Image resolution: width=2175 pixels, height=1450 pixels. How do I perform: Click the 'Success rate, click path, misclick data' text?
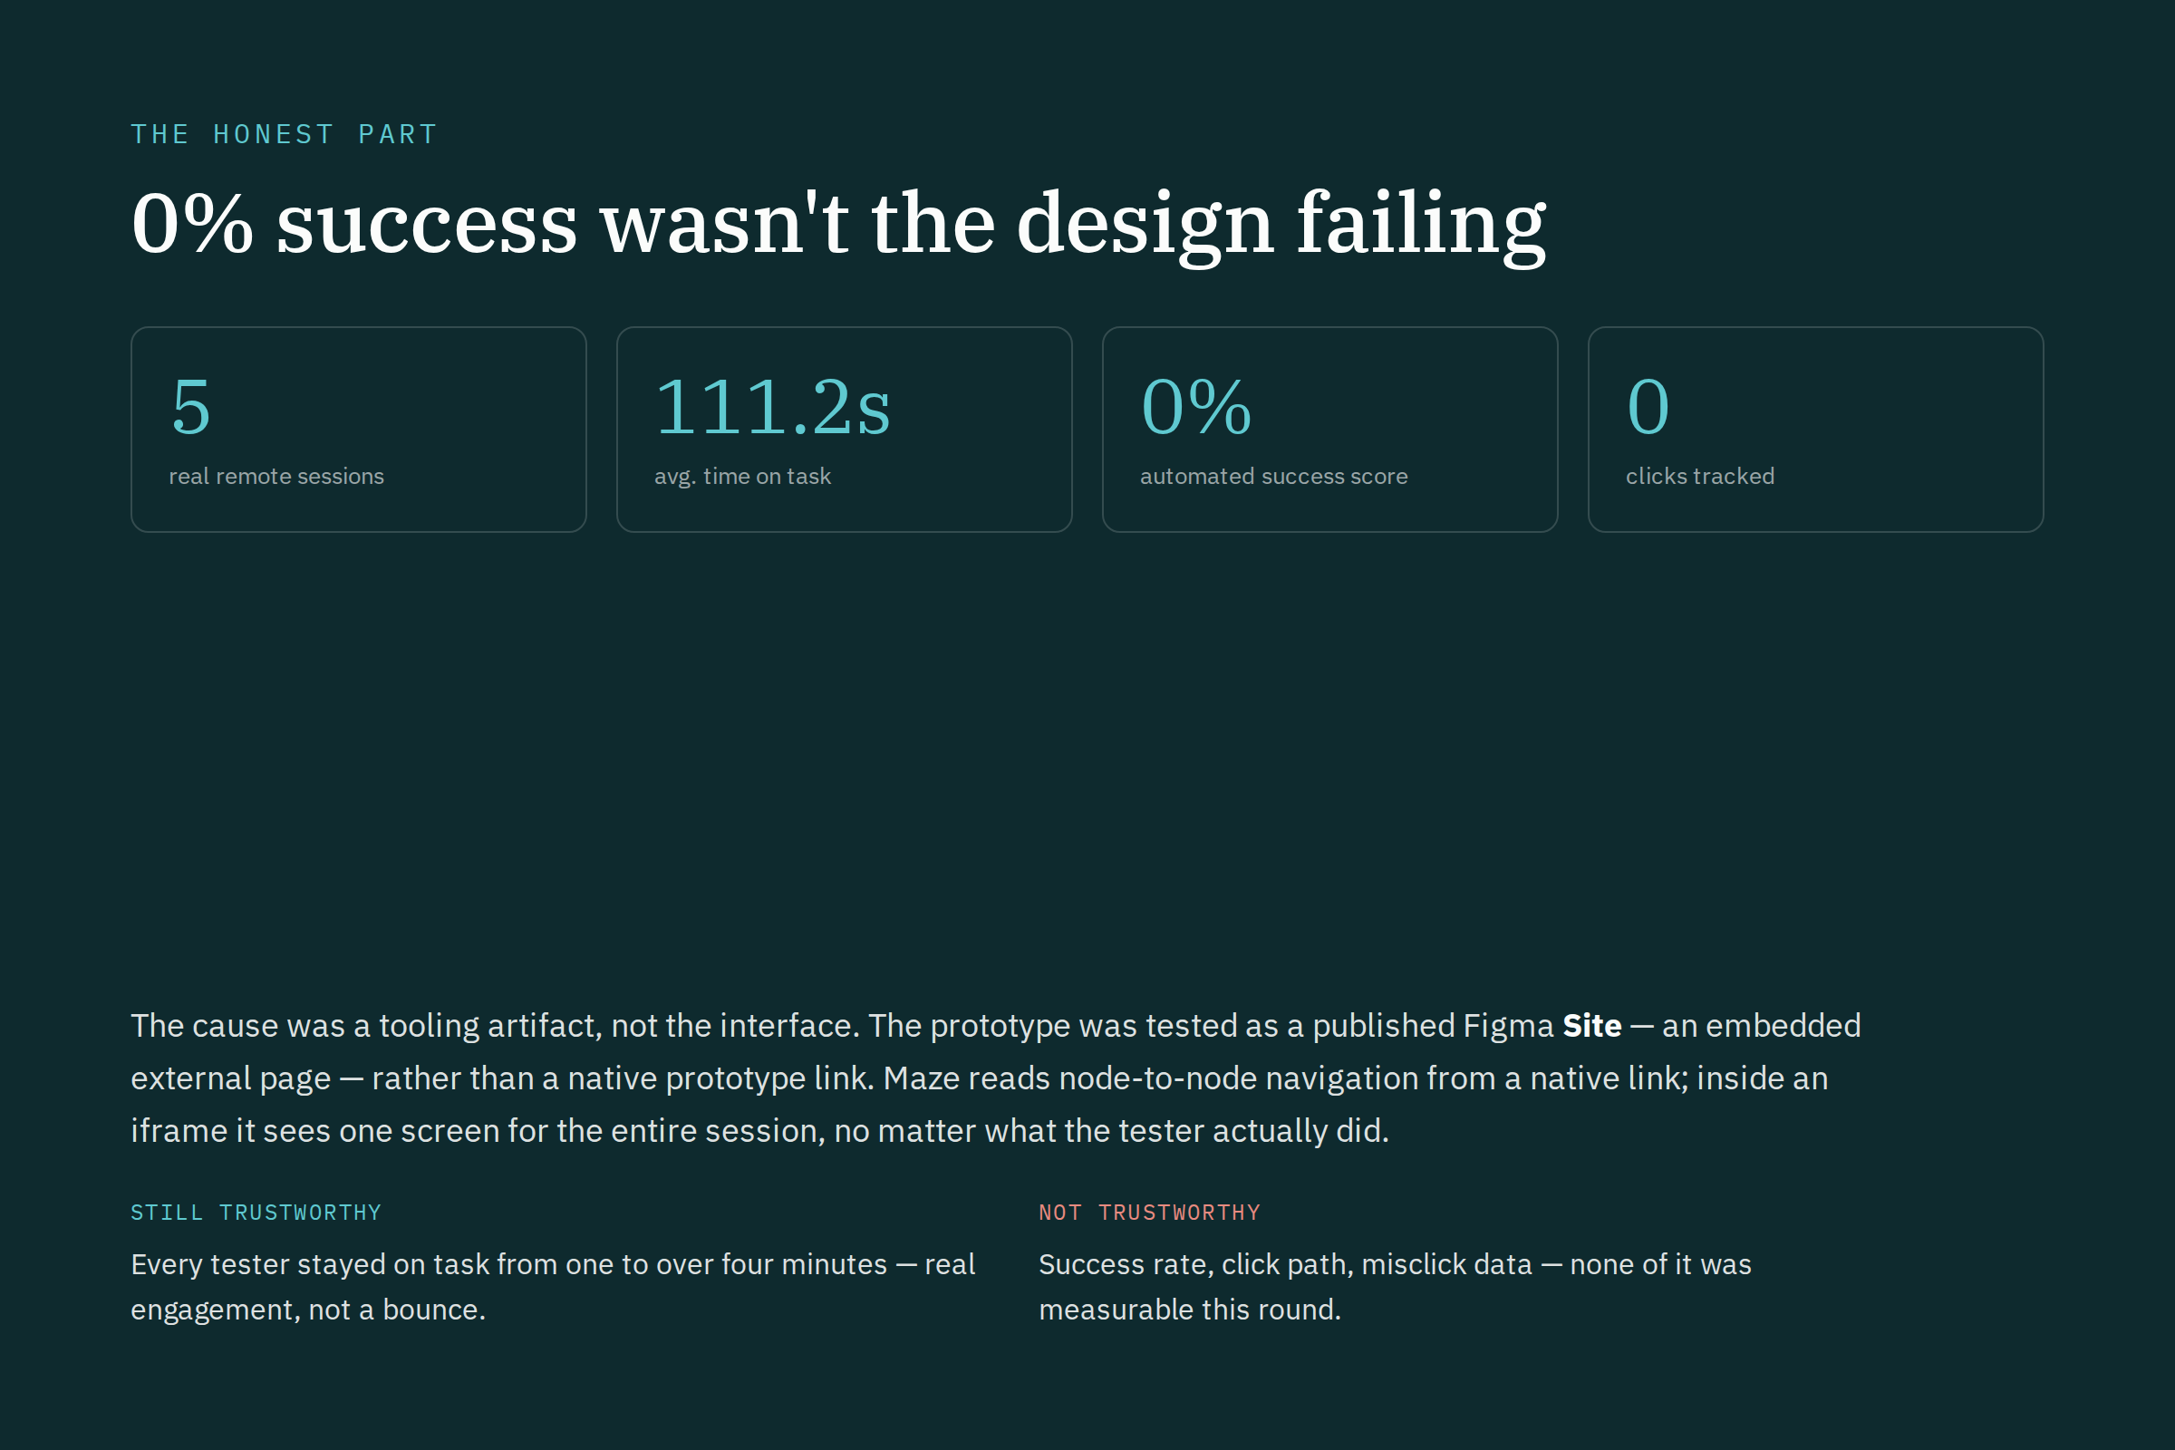click(1395, 1286)
